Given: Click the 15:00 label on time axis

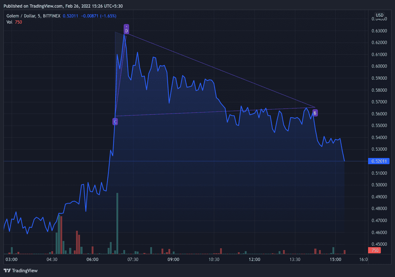Looking at the screenshot, I should 335,260.
